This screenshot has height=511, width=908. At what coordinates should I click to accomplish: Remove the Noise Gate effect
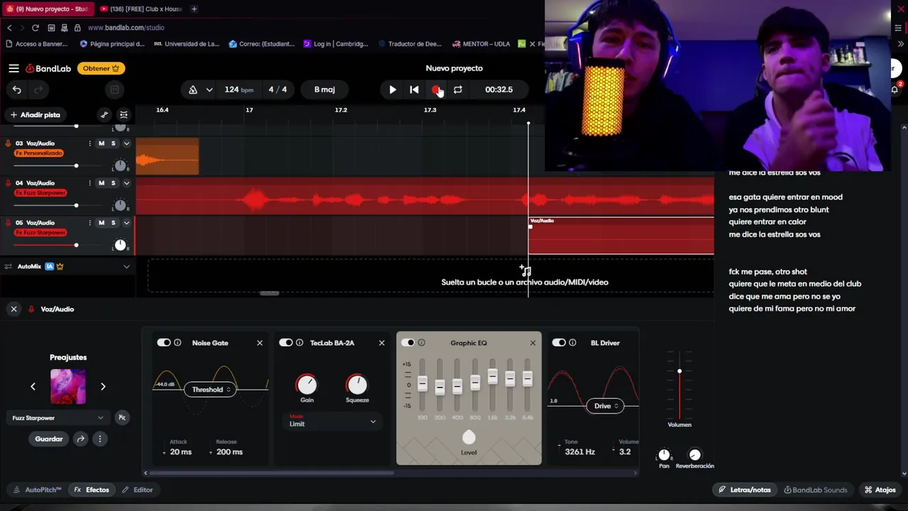[x=260, y=343]
